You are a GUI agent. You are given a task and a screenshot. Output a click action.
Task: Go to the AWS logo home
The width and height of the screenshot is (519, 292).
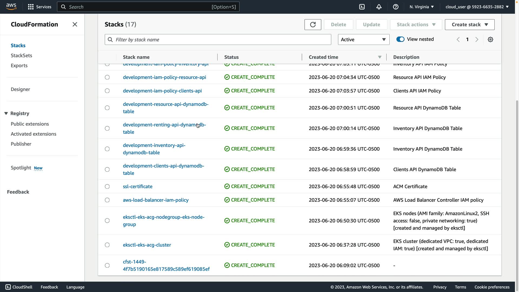pos(11,7)
